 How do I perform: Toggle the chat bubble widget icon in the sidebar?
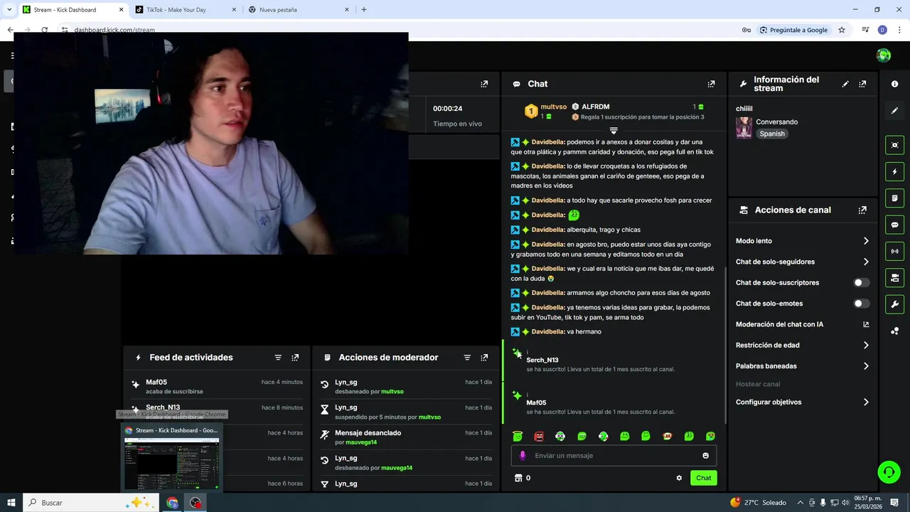[x=894, y=225]
